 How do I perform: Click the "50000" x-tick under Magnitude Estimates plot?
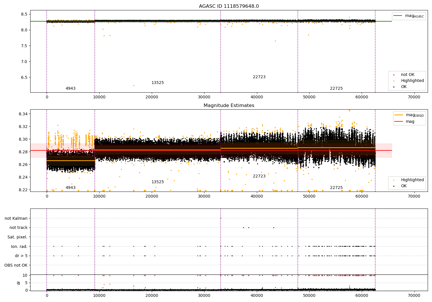(309, 197)
